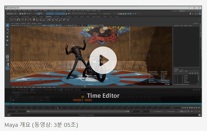The image size is (207, 131).
Task: Click the play backwards button on the timeline
Action: (190, 108)
